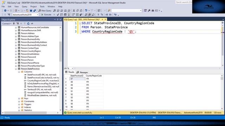Click the Undo arrow icon
Screen dimensions: 225x126
coord(86,10)
